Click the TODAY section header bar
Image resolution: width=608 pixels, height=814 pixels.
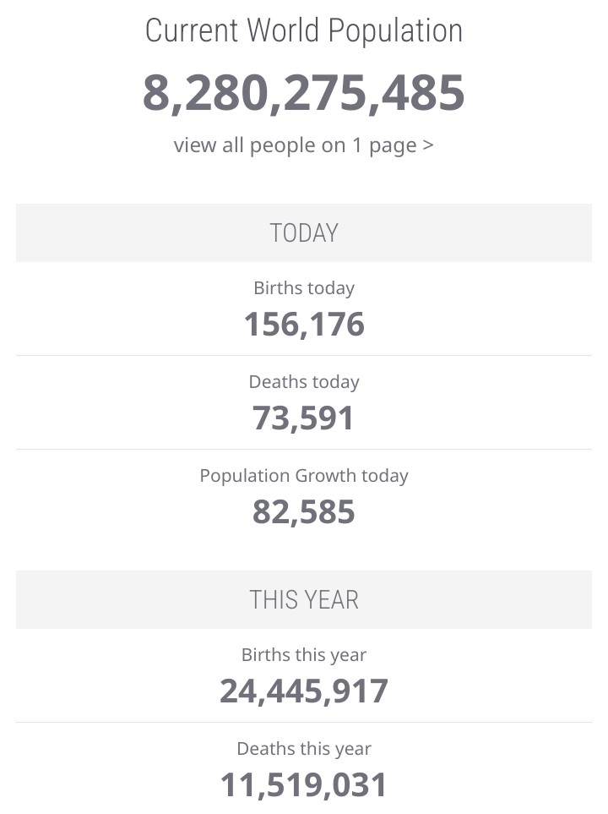tap(304, 232)
